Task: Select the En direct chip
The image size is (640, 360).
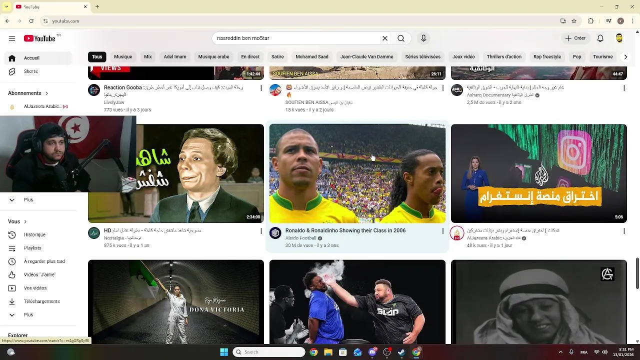Action: tap(250, 57)
